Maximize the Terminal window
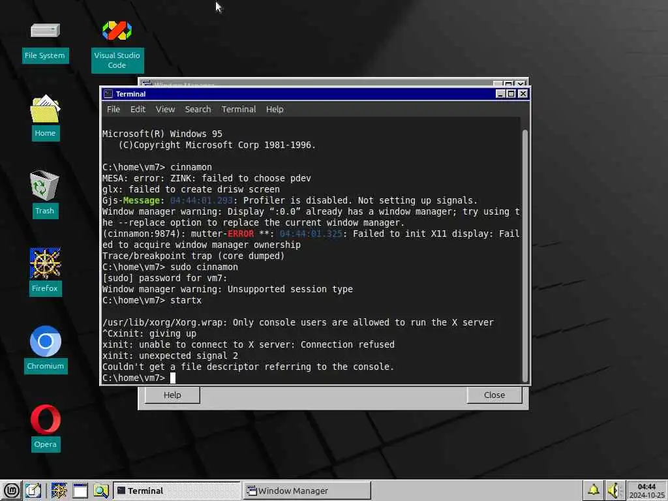668x501 pixels. point(511,94)
